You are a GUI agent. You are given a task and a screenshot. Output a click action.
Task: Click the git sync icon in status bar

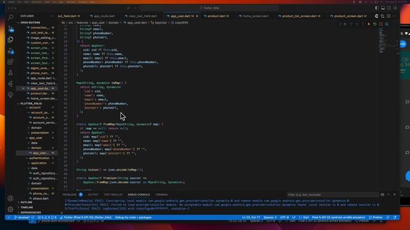[x=33, y=217]
